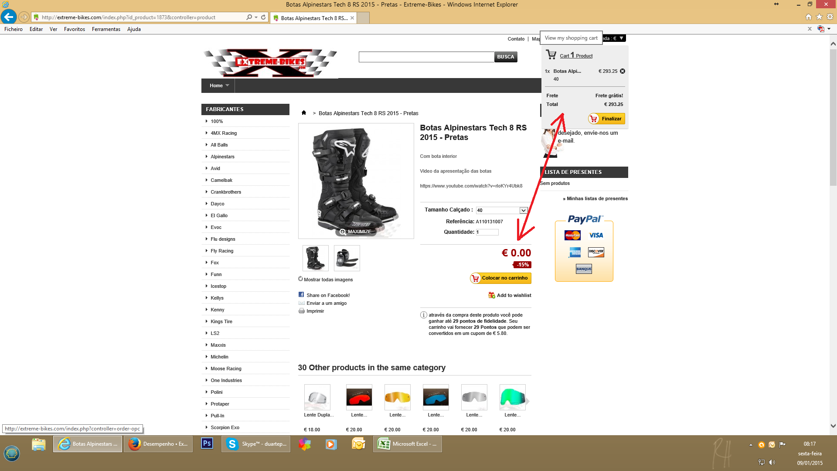Open Editar menu
This screenshot has height=471, width=837.
[x=36, y=29]
